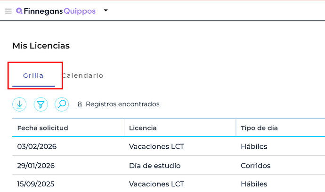
Task: Sort by Licencia column header
Action: pos(143,128)
